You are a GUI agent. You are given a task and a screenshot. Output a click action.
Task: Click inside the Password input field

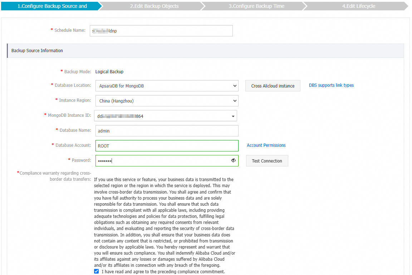[161, 160]
